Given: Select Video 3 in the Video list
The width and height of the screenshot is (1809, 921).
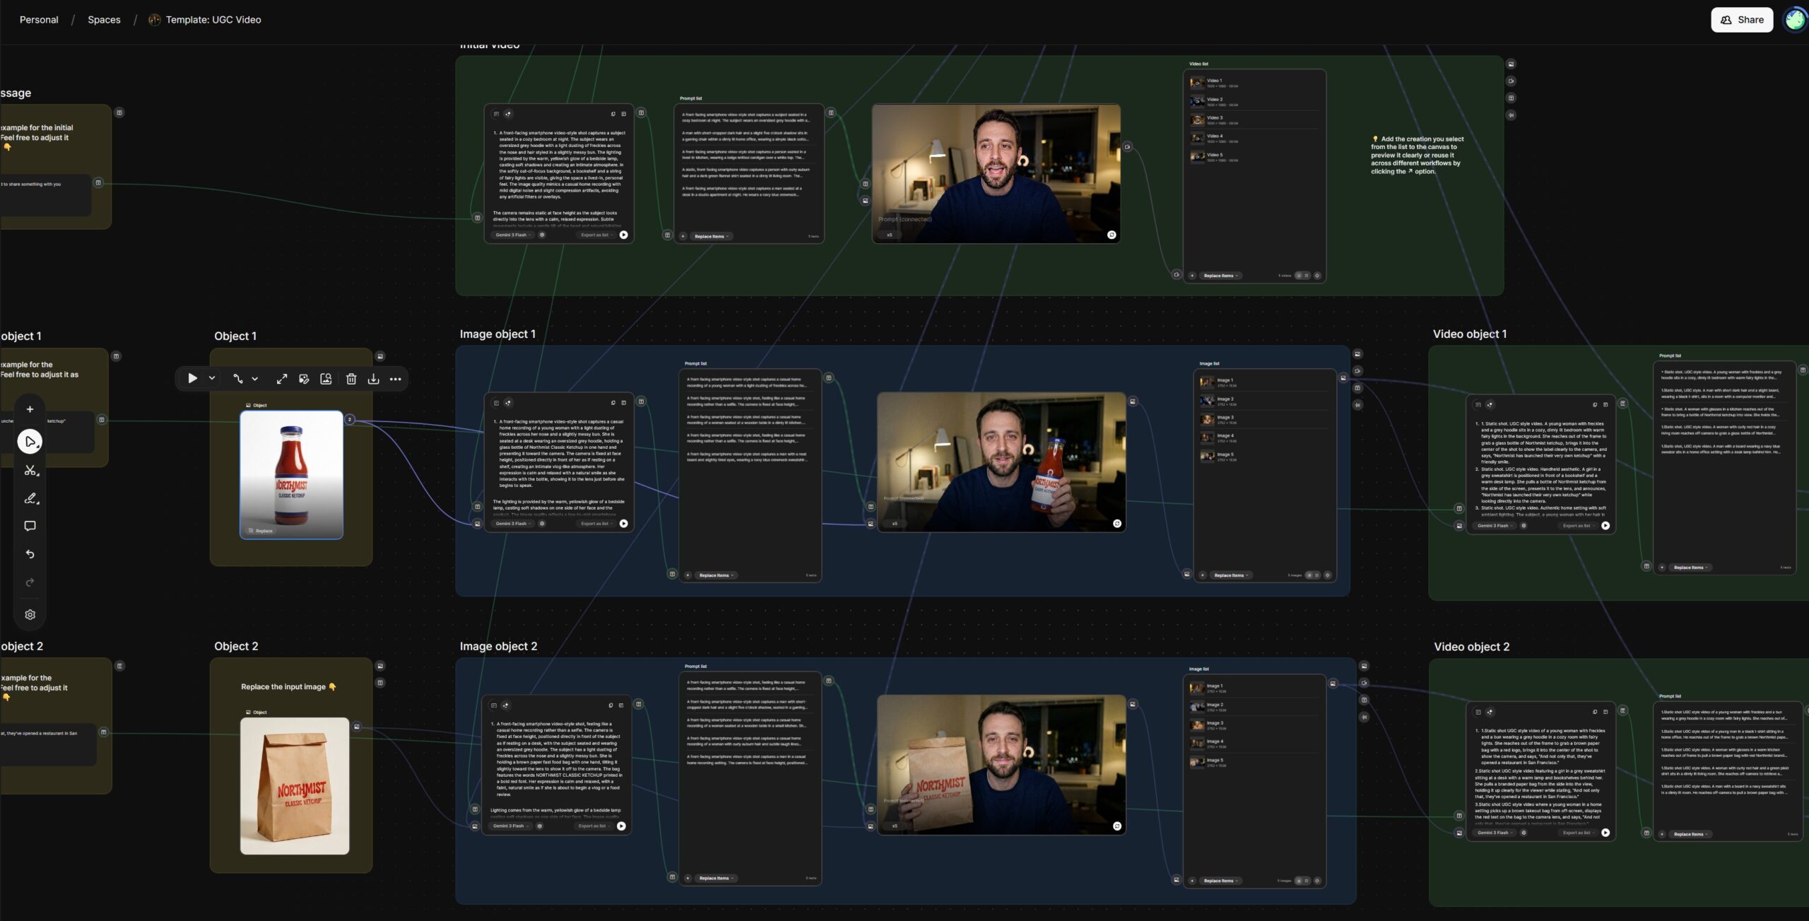Looking at the screenshot, I should point(1215,119).
